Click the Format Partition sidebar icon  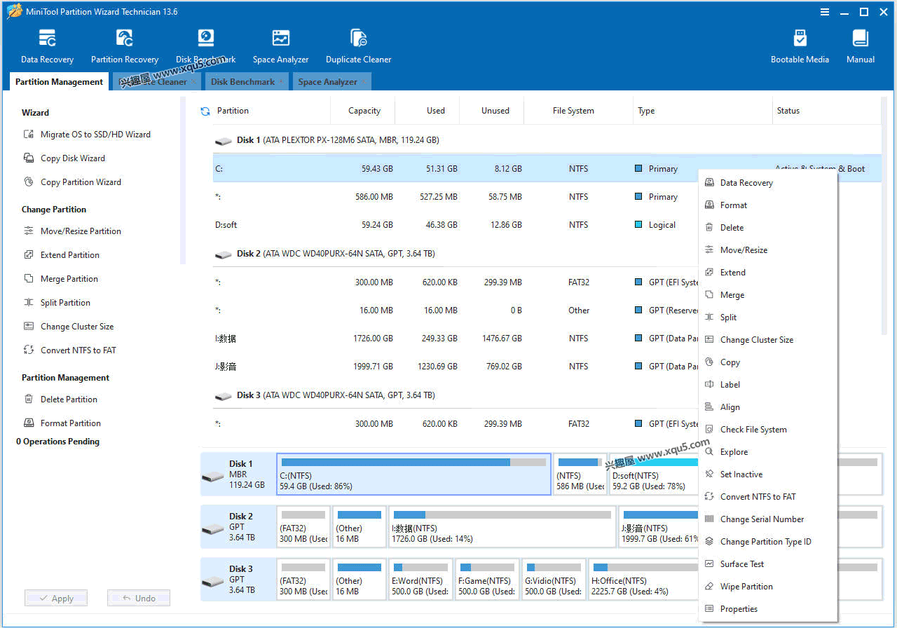click(x=69, y=423)
